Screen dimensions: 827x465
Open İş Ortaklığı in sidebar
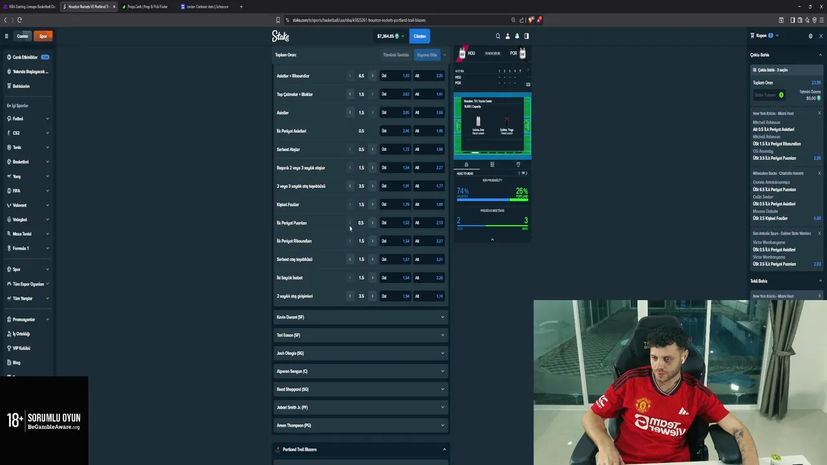click(28, 334)
